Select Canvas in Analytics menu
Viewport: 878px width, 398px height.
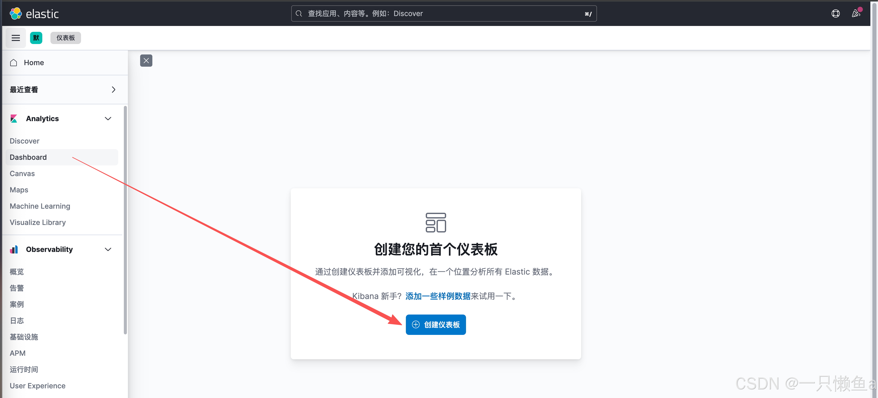tap(22, 174)
